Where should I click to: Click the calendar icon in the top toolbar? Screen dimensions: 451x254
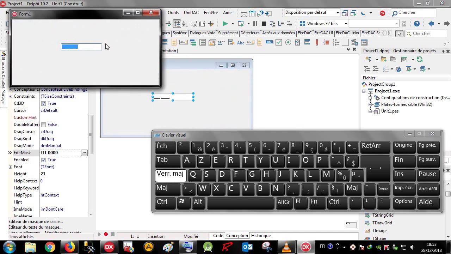tap(252, 14)
